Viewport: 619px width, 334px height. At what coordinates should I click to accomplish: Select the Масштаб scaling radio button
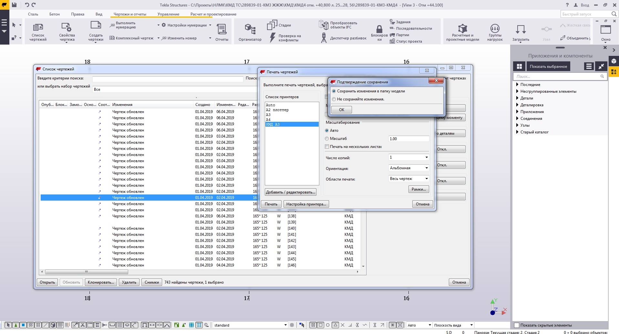pyautogui.click(x=327, y=139)
